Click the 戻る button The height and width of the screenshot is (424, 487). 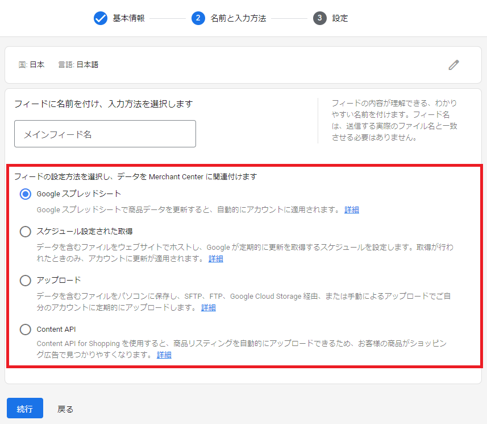click(x=65, y=409)
